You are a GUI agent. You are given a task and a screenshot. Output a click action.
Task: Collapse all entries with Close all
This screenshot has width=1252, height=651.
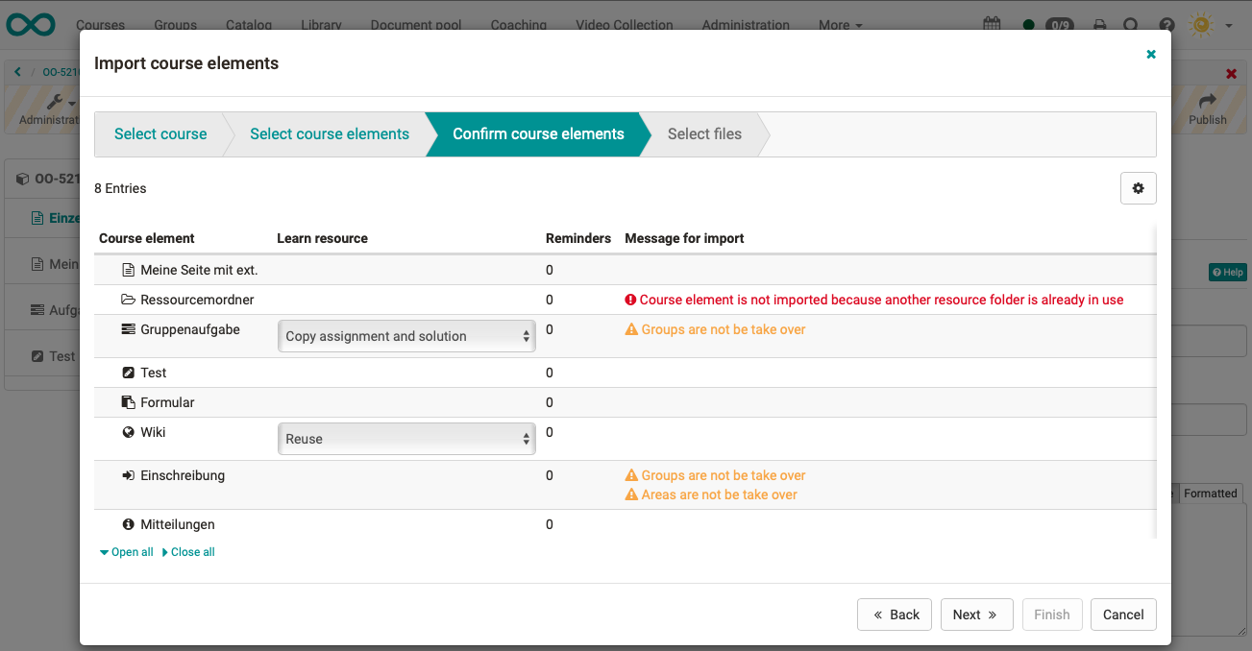[x=188, y=552]
